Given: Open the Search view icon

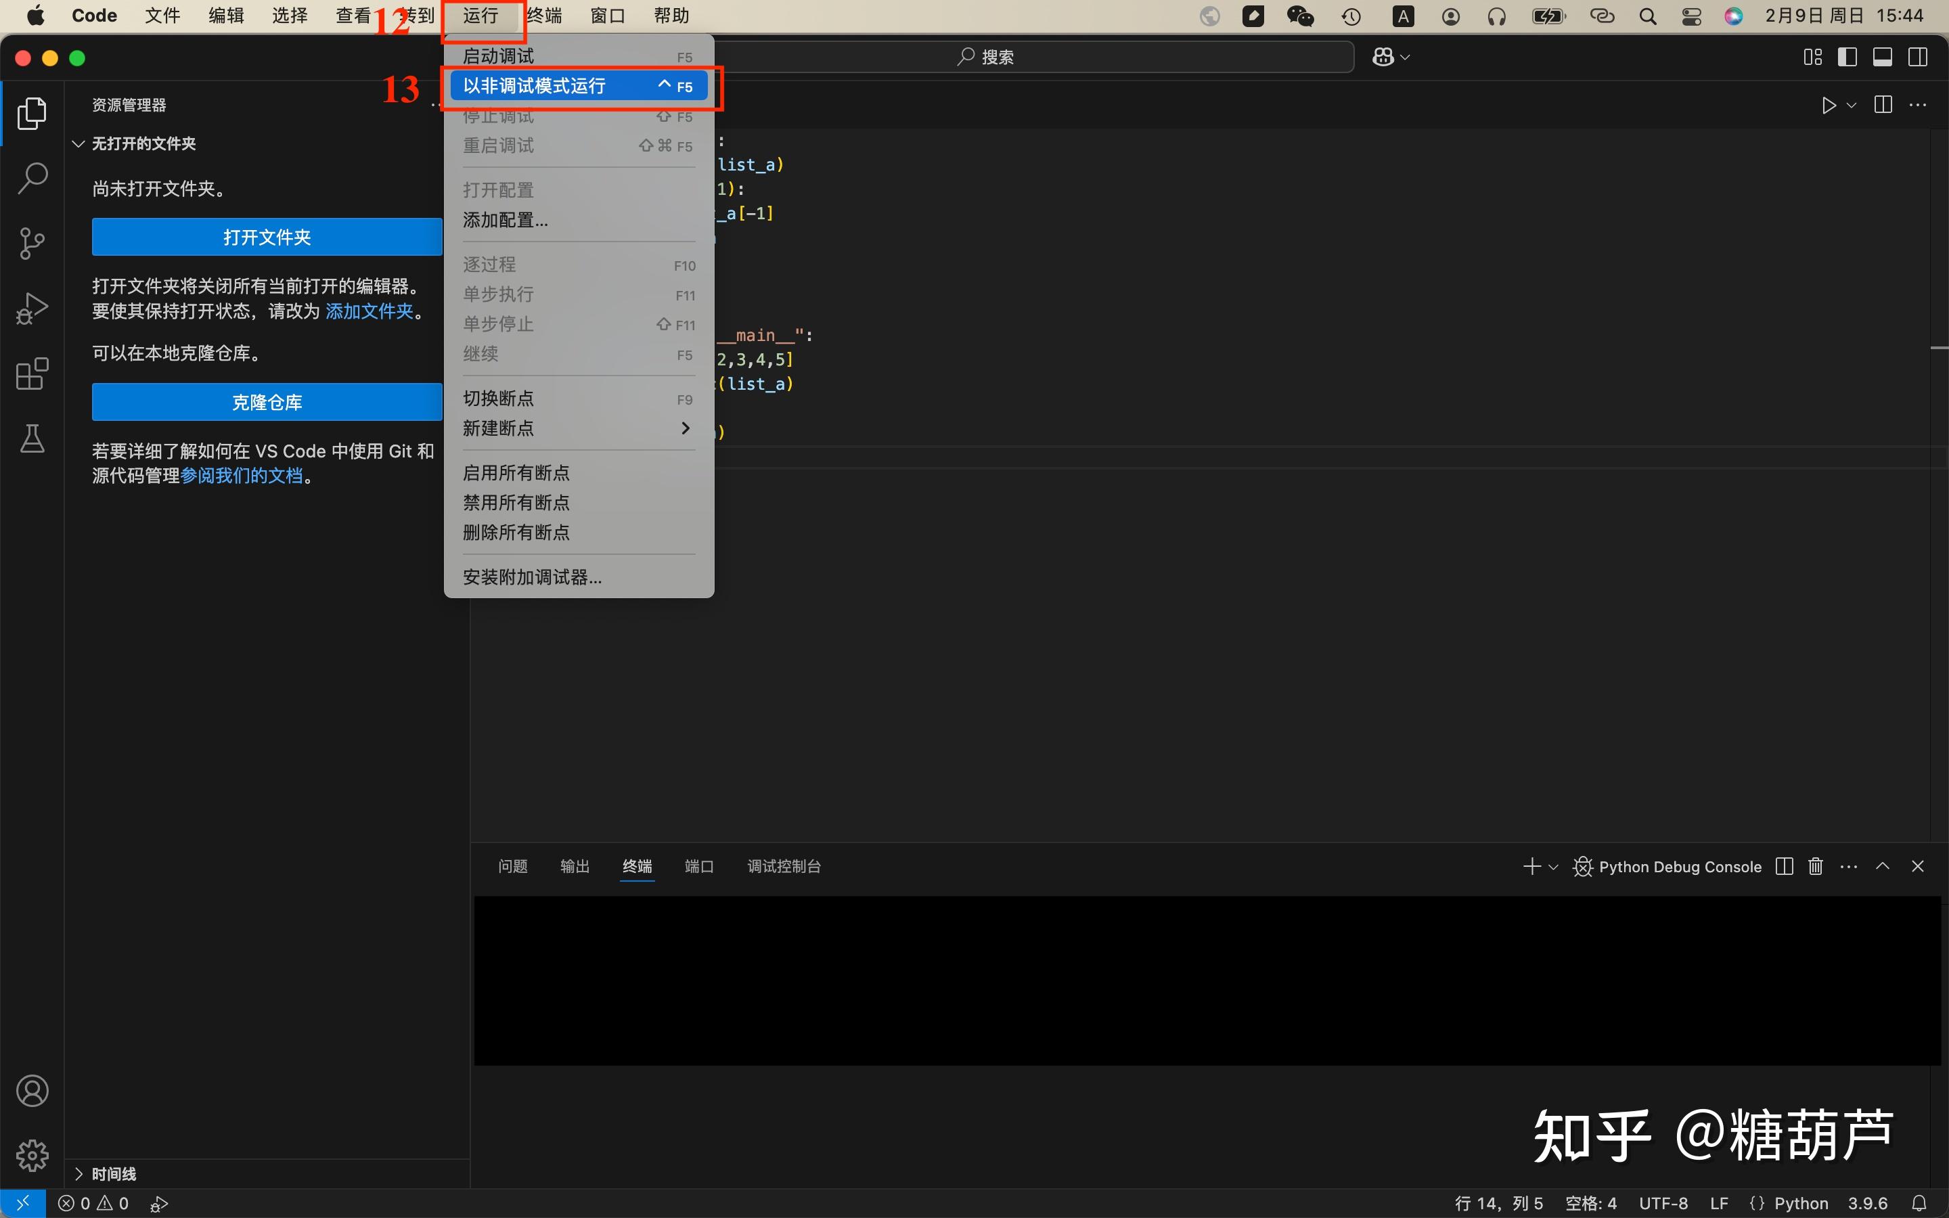Looking at the screenshot, I should (31, 178).
